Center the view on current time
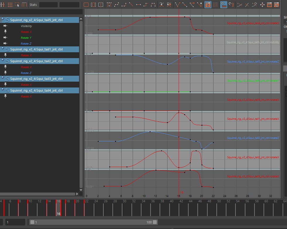Image resolution: width=287 pixels, height=229 pixels. coord(101,5)
